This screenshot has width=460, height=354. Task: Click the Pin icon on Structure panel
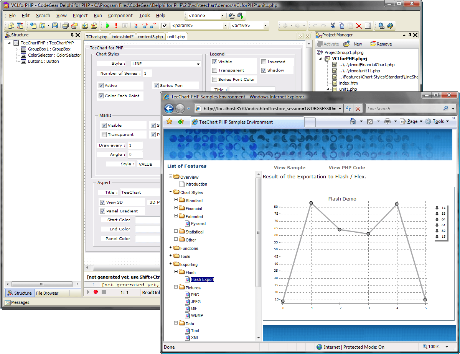coord(72,35)
